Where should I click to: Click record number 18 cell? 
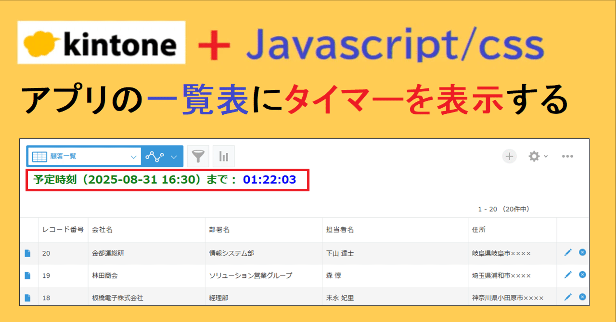(63, 297)
